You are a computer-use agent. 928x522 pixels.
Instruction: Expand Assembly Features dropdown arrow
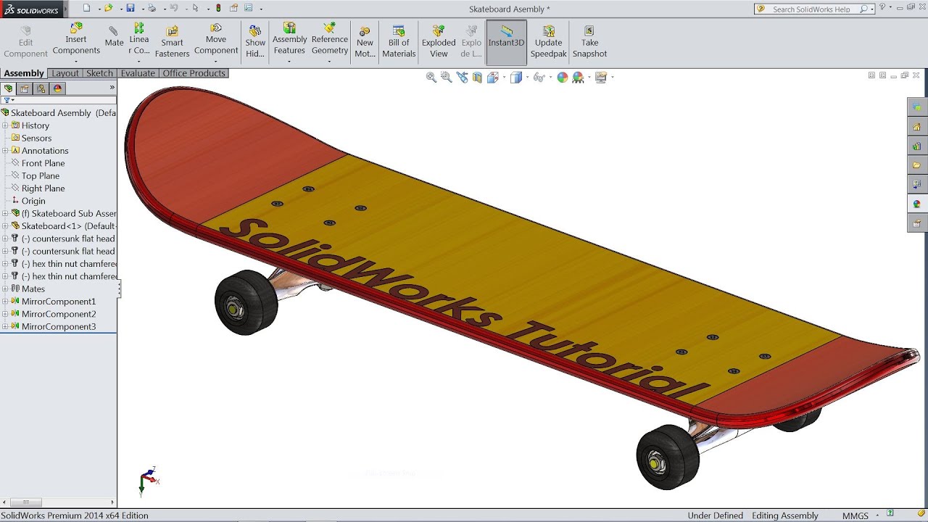click(x=289, y=62)
